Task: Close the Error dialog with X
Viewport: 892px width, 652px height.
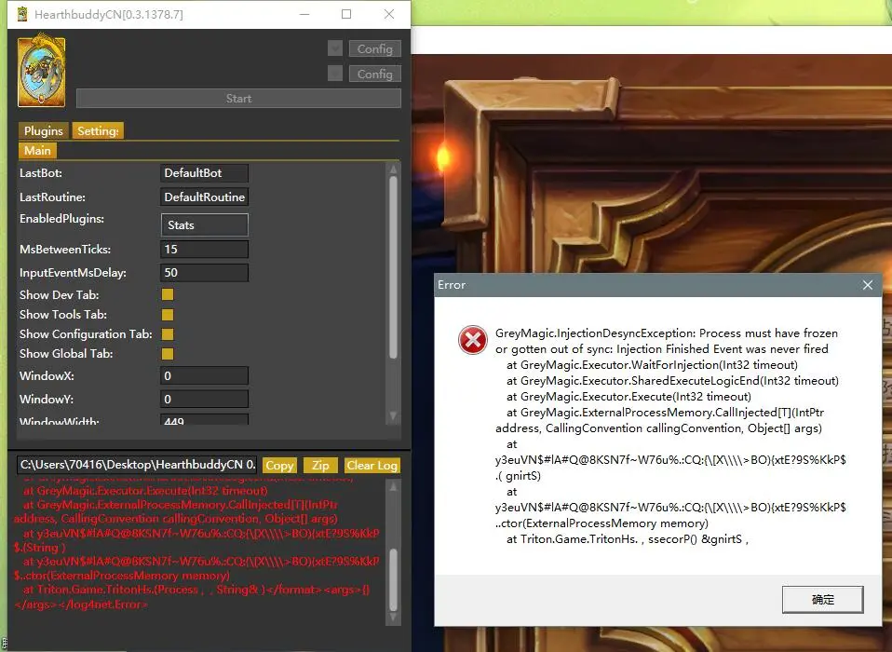Action: tap(868, 284)
